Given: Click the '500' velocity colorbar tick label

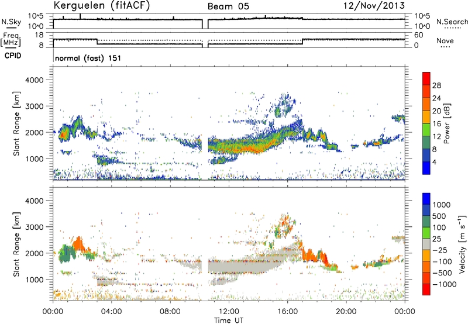Looking at the screenshot, I should point(439,216).
